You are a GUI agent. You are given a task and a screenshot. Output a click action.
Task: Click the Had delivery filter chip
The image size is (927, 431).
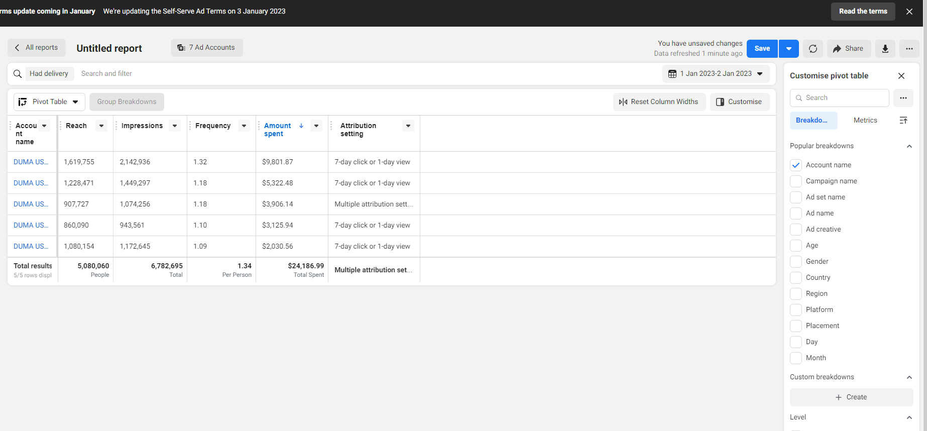[49, 74]
